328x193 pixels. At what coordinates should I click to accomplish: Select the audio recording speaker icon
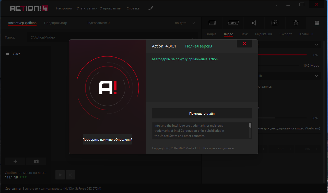click(254, 23)
